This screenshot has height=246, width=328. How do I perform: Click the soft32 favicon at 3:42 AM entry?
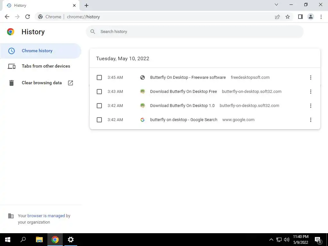(x=143, y=105)
